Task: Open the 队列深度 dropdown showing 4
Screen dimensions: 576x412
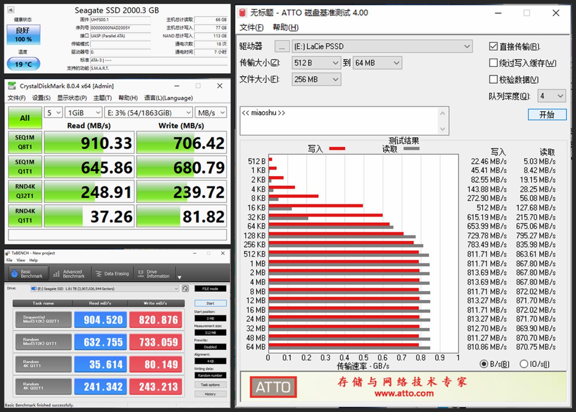Action: click(x=551, y=96)
